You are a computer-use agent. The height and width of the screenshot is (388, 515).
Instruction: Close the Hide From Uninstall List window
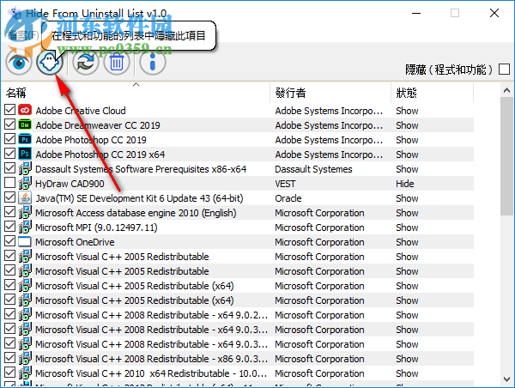494,13
